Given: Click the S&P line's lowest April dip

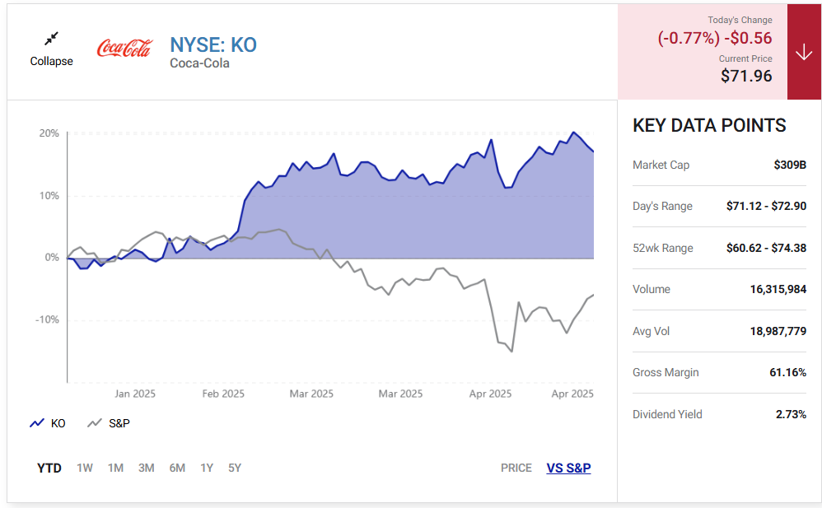Looking at the screenshot, I should (x=511, y=352).
